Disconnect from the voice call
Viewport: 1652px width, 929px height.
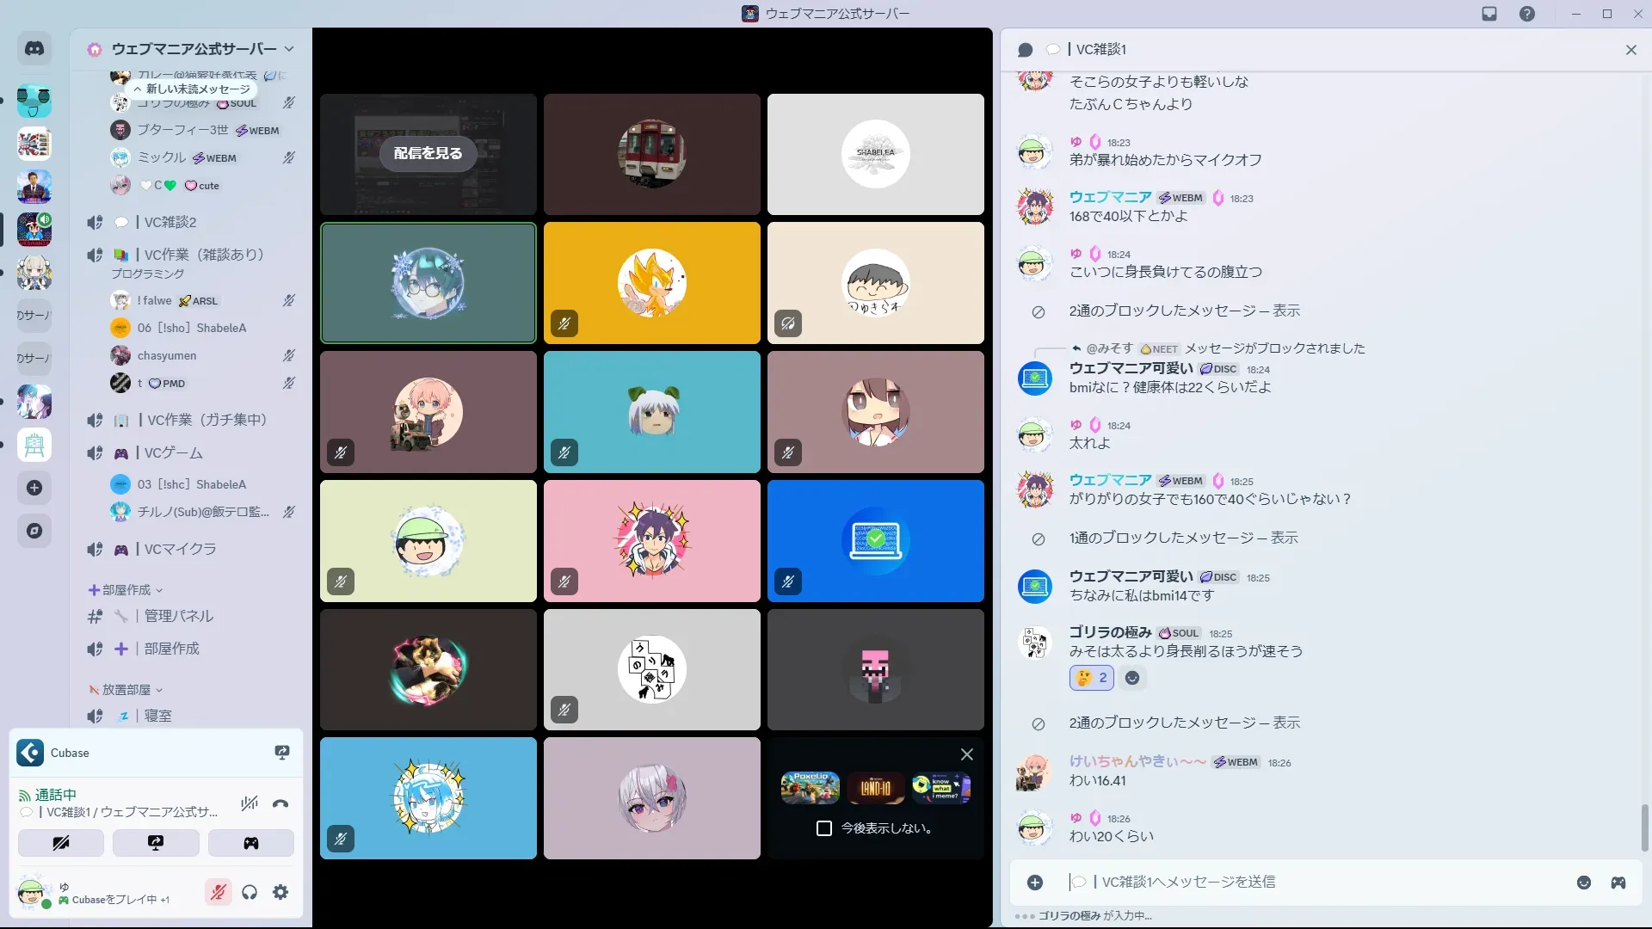coord(280,804)
